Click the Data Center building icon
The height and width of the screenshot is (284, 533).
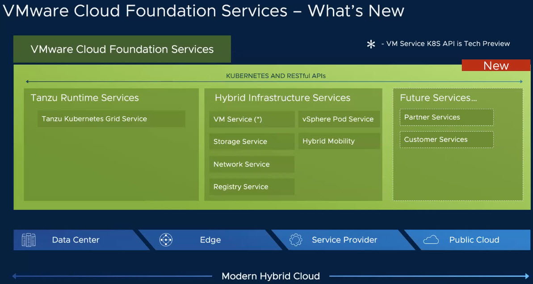click(x=28, y=240)
